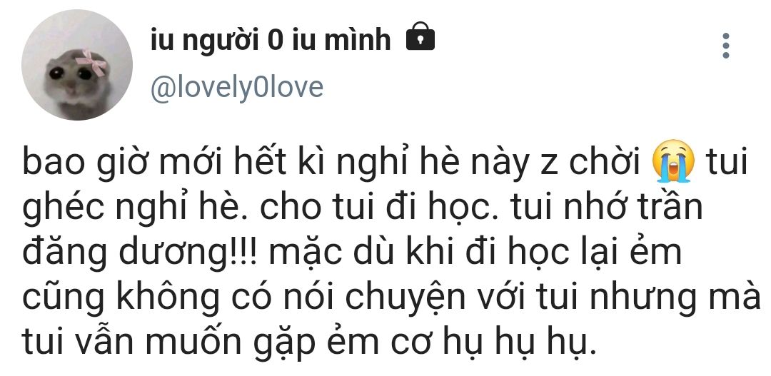Open the three-dot more options menu
This screenshot has width=771, height=376.
click(725, 46)
